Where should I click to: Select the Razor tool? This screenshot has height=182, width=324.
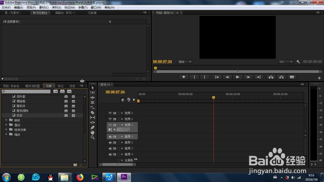[93, 113]
